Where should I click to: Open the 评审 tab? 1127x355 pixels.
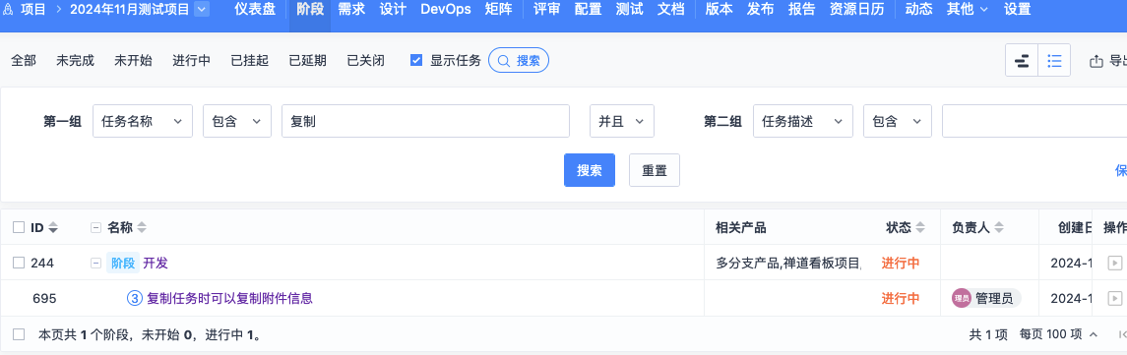point(547,10)
